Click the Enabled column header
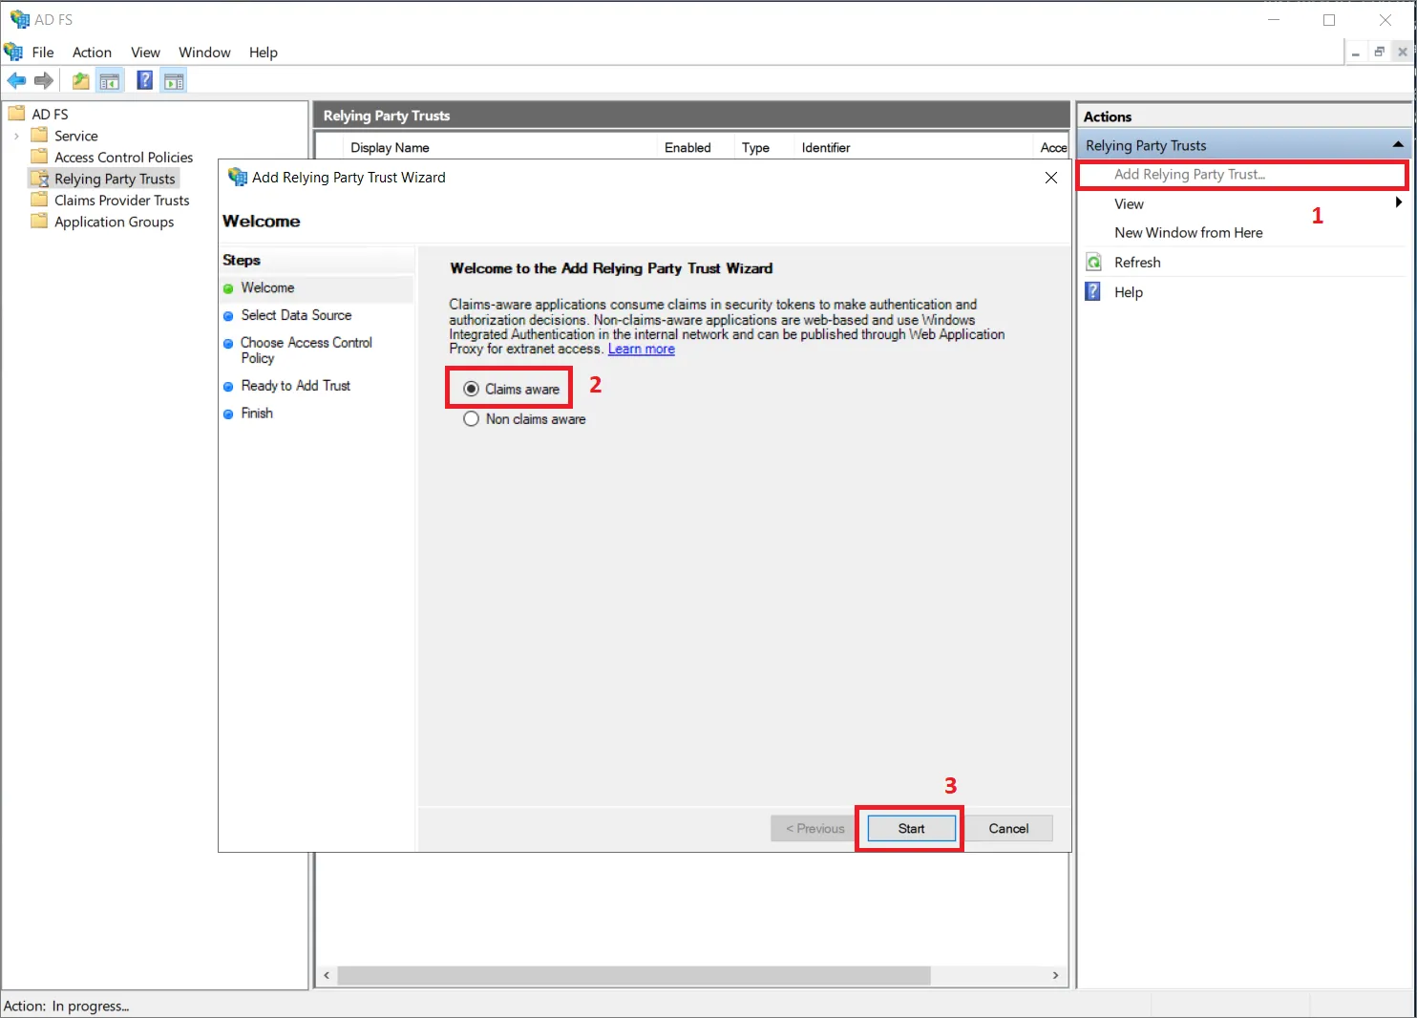Screen dimensions: 1417x1018 [687, 147]
